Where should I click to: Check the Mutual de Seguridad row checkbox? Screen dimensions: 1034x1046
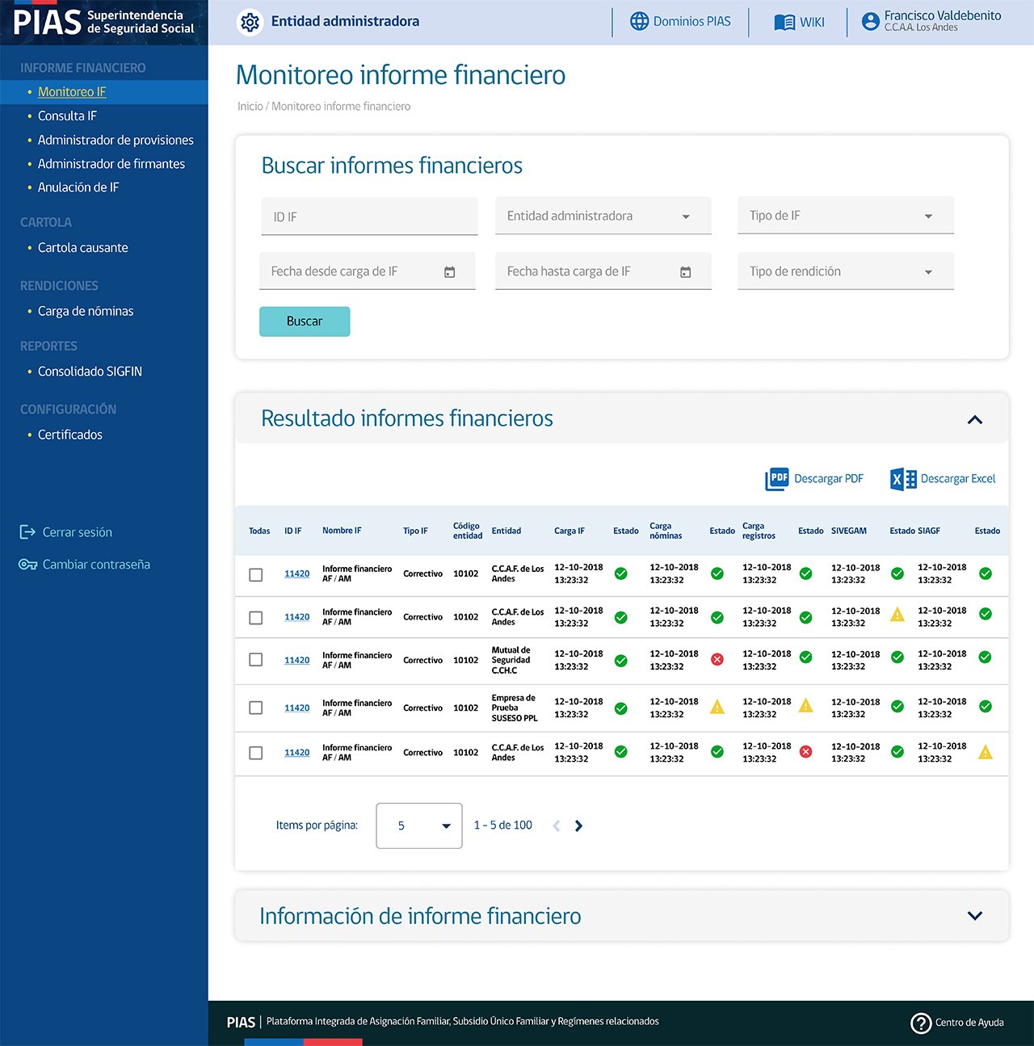[256, 660]
